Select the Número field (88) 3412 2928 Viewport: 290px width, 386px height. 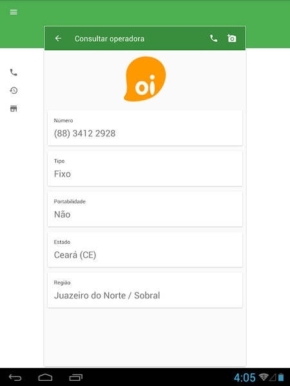[145, 128]
